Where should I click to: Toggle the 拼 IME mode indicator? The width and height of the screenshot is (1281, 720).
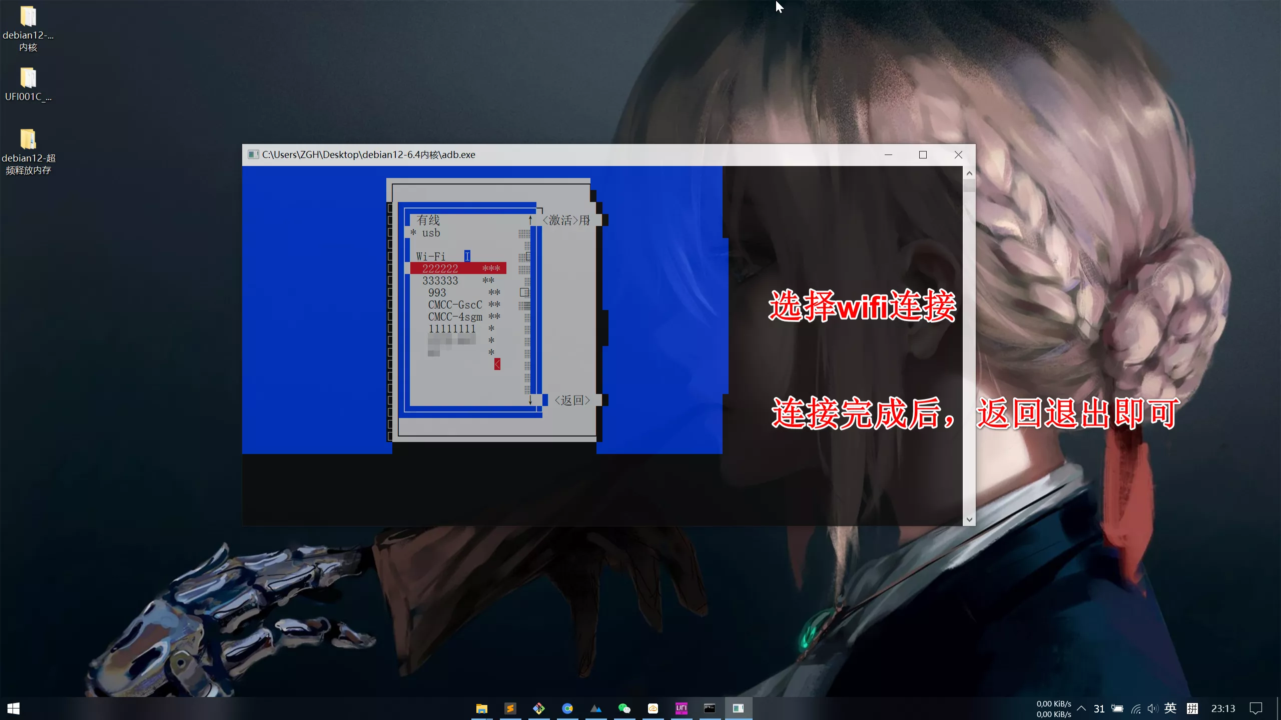click(x=1192, y=708)
